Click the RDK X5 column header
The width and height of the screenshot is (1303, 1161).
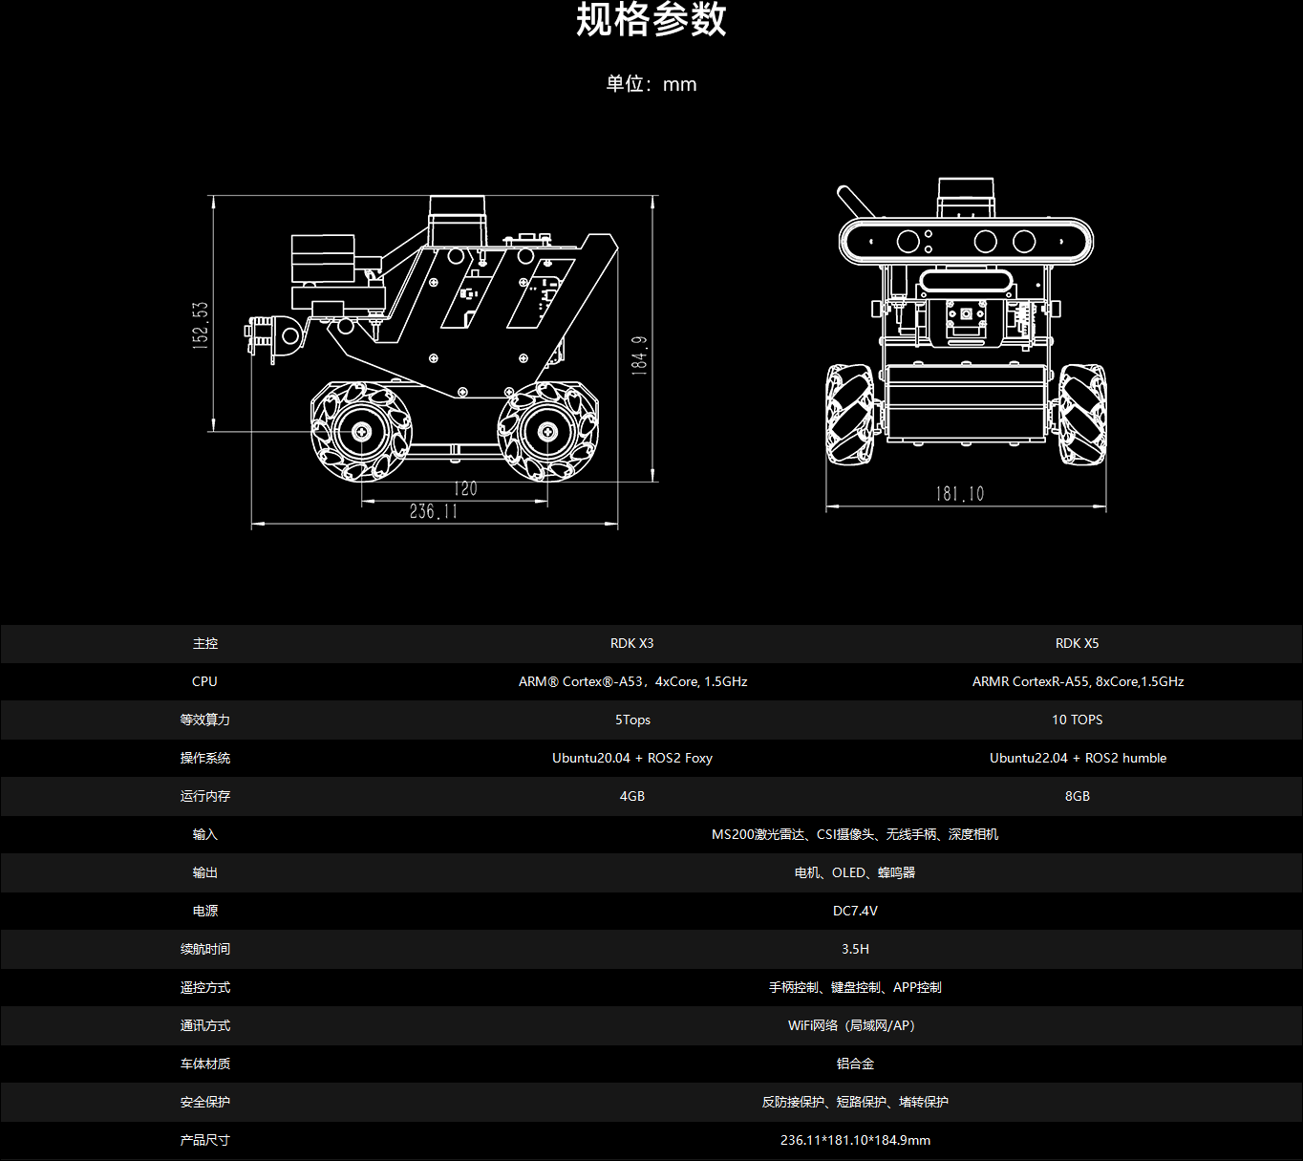(1077, 643)
